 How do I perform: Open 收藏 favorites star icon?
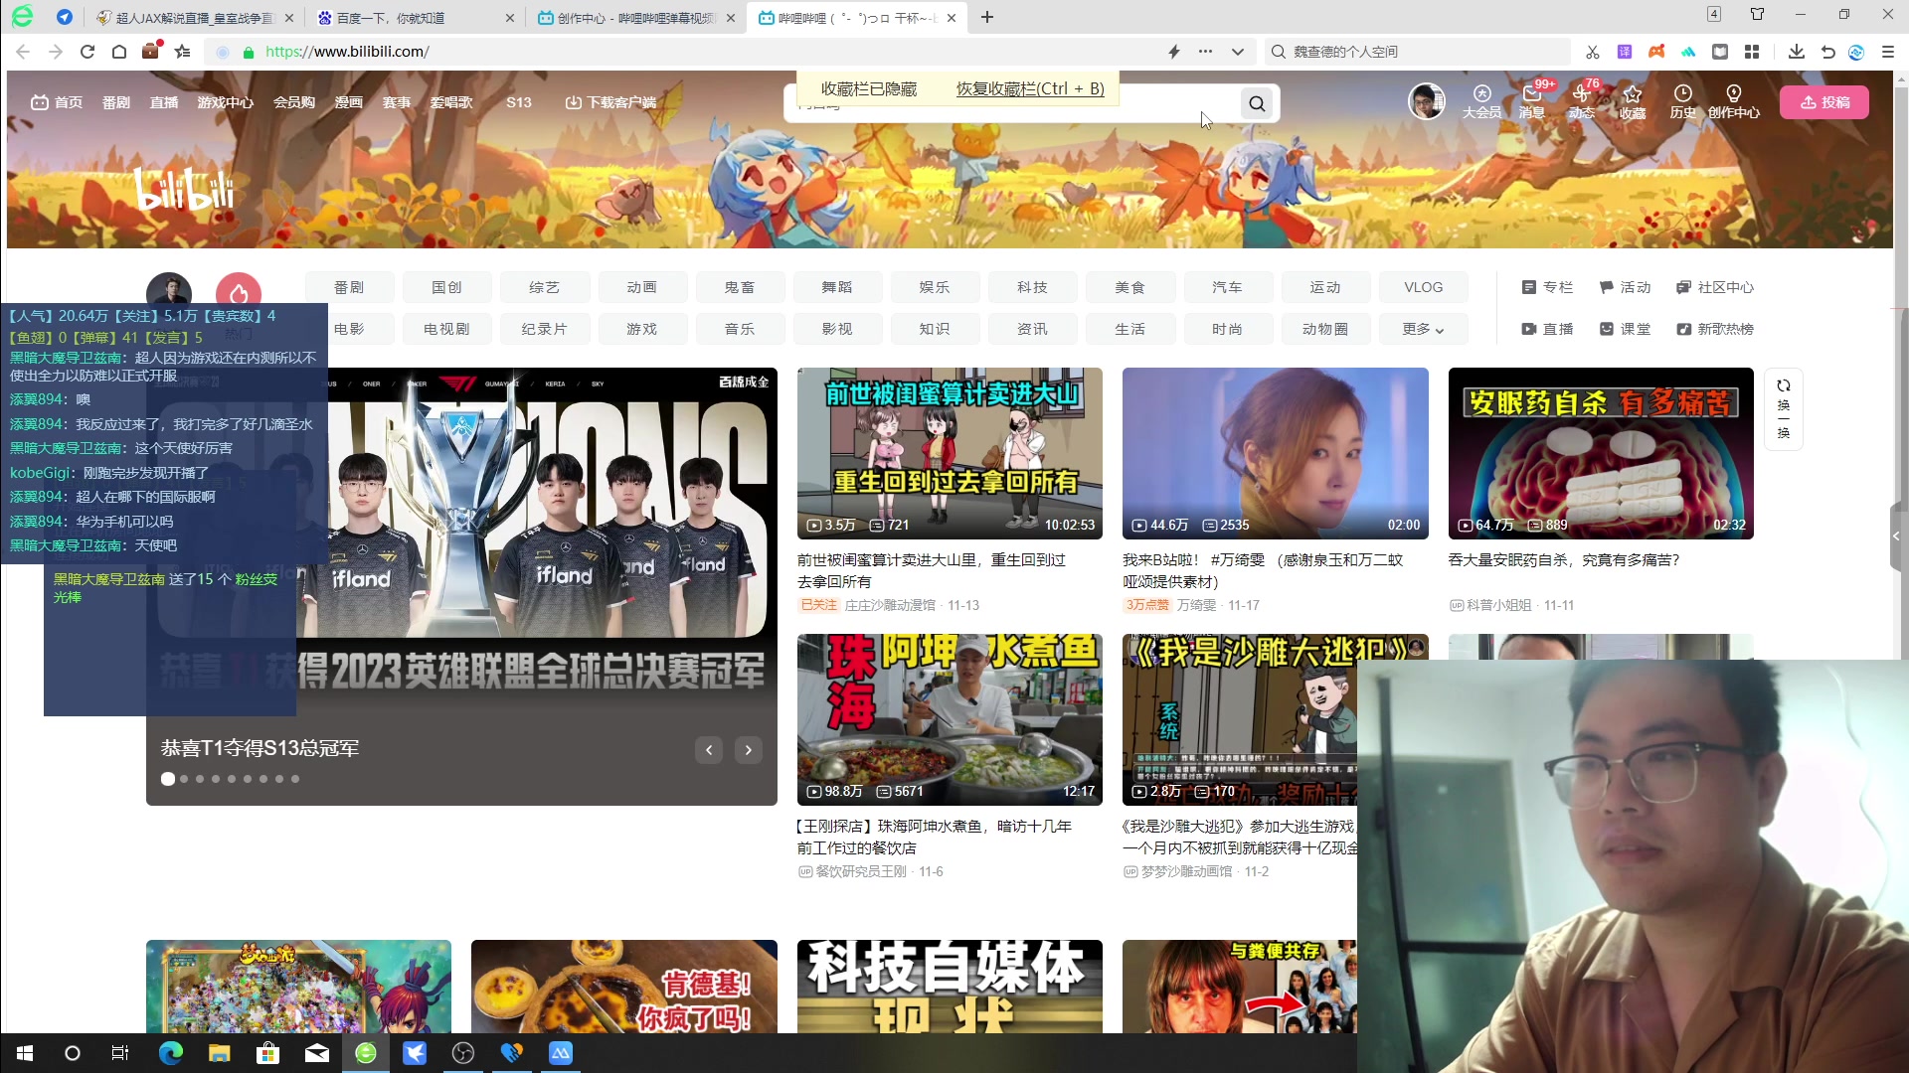pos(1633,101)
